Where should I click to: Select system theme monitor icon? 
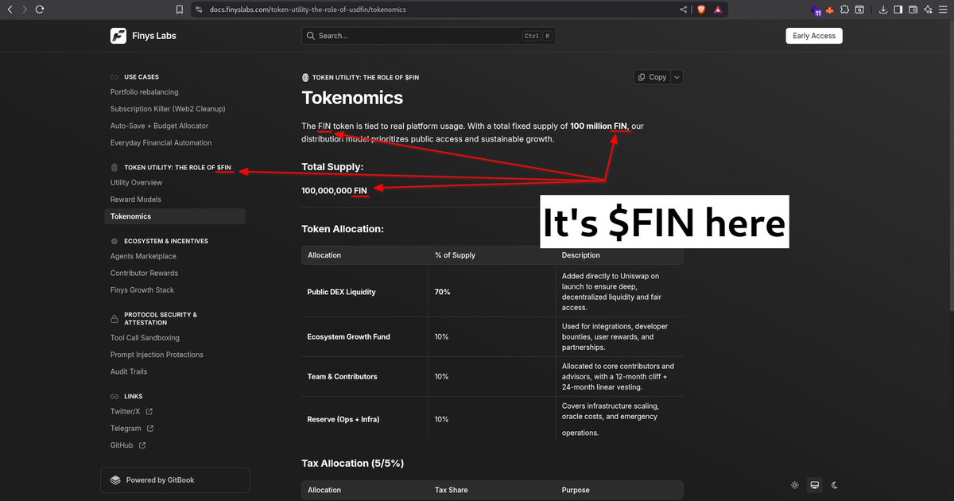point(814,485)
